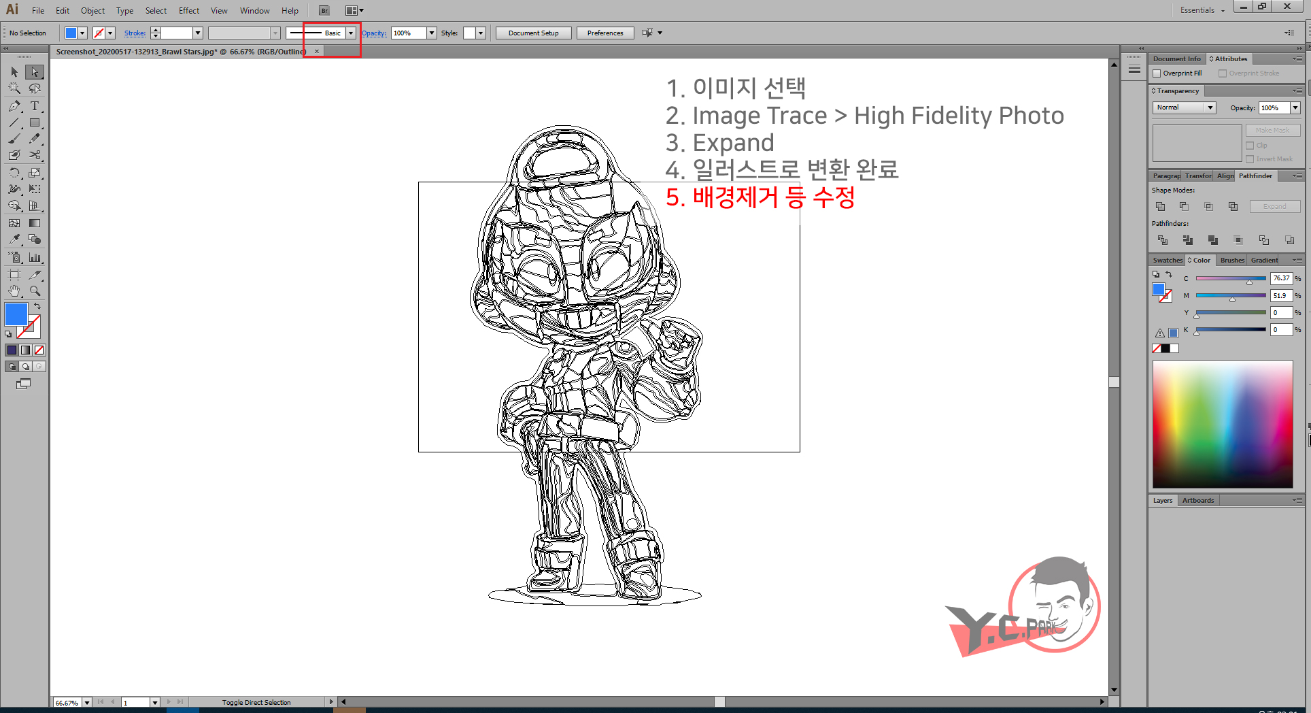Viewport: 1311px width, 713px height.
Task: Open the Basic brush definition dropdown
Action: click(351, 33)
